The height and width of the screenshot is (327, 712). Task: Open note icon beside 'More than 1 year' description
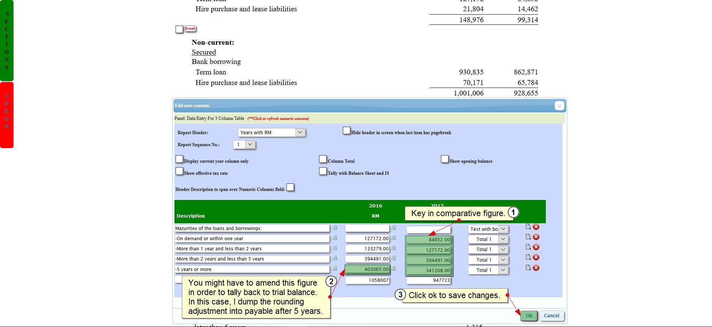[335, 248]
